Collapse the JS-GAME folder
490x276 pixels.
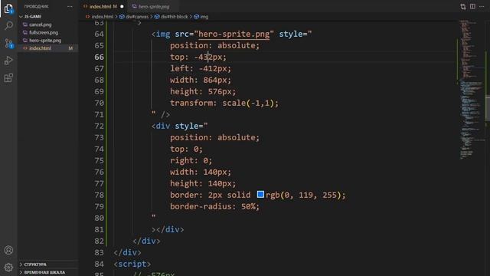click(x=32, y=17)
